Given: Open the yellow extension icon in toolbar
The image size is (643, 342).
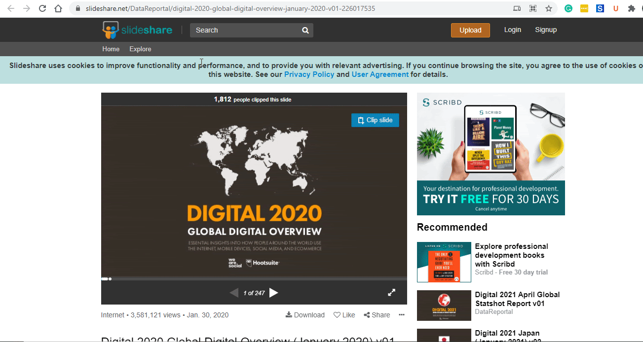Looking at the screenshot, I should click(584, 8).
